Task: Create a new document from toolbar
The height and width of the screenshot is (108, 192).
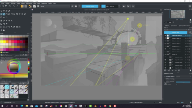Action: coord(3,6)
